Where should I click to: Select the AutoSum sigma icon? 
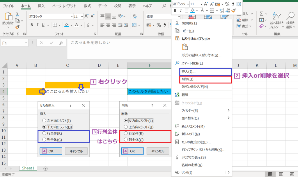[x=261, y=13]
